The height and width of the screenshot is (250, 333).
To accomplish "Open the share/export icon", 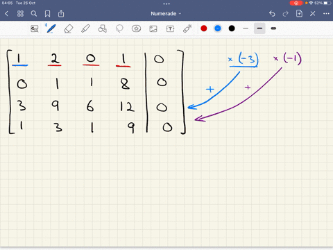I will click(61, 14).
